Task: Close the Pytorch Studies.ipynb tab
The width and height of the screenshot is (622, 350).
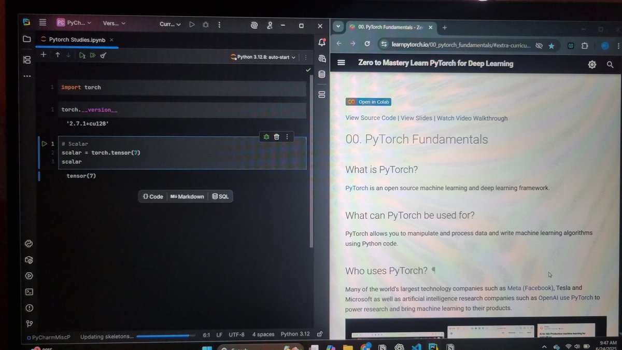Action: point(112,39)
